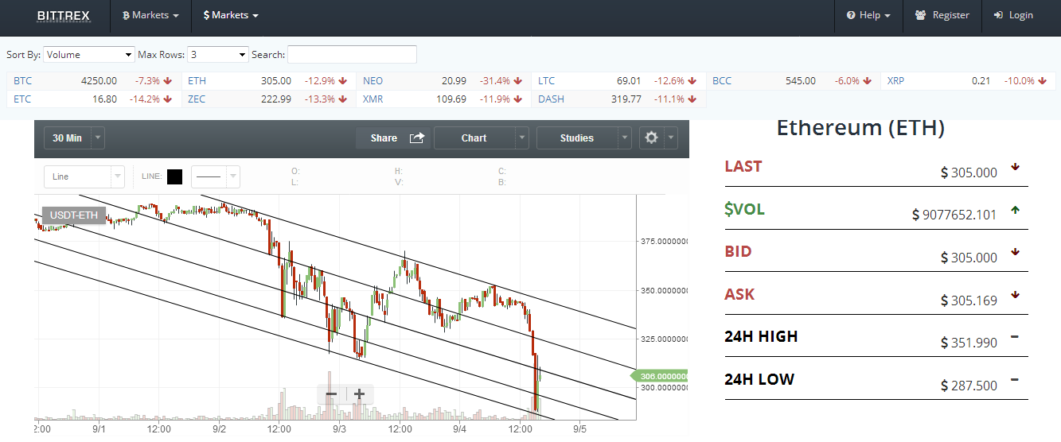Image resolution: width=1061 pixels, height=442 pixels.
Task: Expand the Studies dropdown arrow
Action: [625, 138]
